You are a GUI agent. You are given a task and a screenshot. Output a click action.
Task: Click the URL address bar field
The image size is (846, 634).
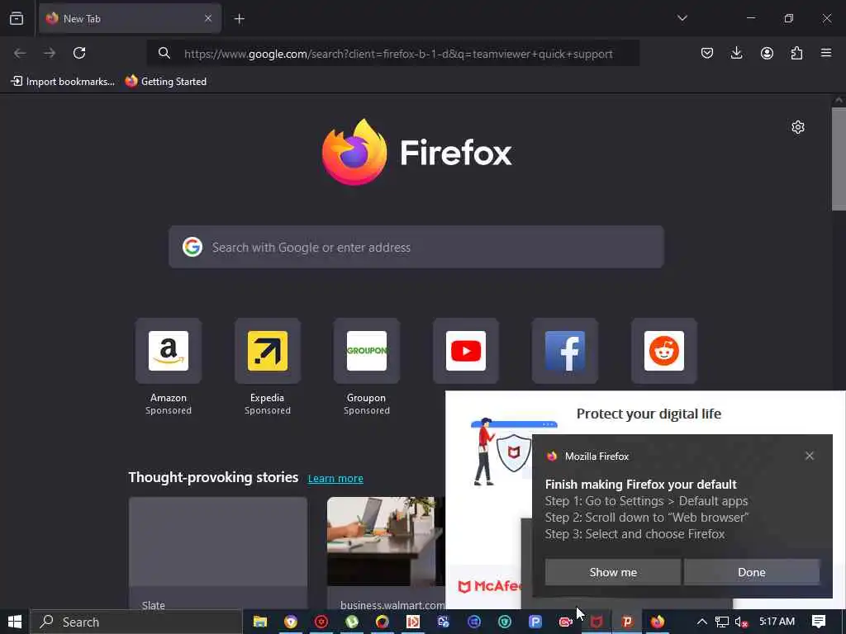point(393,54)
